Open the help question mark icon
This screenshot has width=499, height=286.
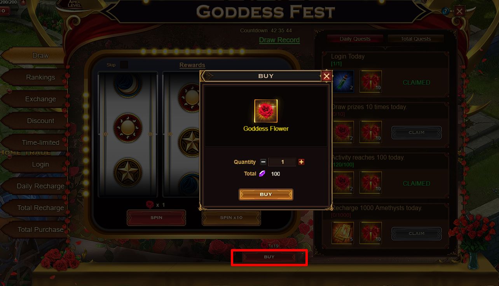click(x=445, y=11)
